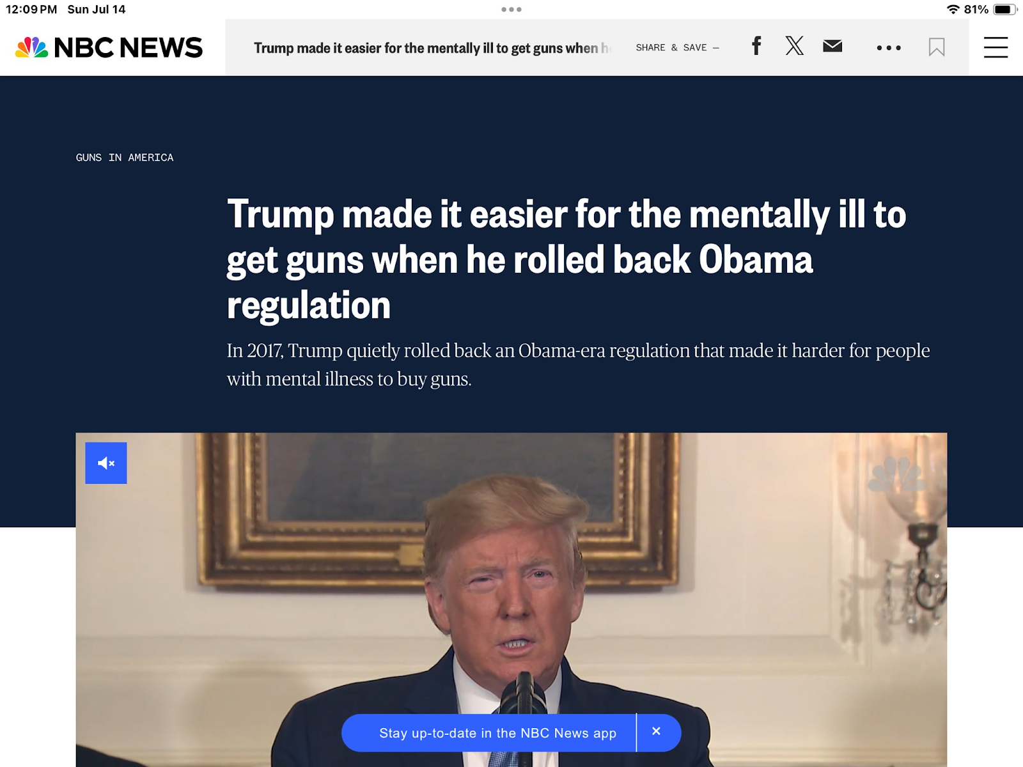Unmute the video with speaker icon
Screen dimensions: 1023x767
(106, 463)
